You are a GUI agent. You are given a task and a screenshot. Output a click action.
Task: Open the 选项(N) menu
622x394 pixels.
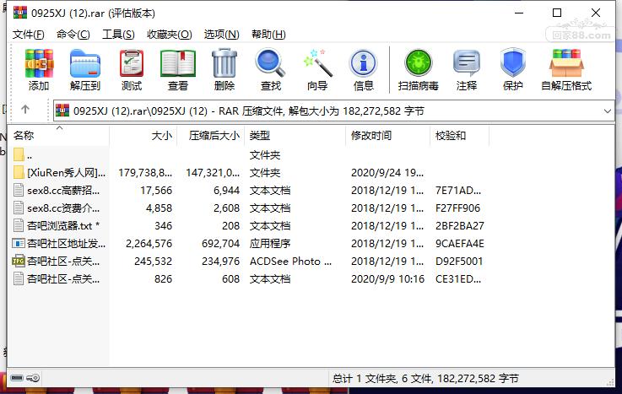click(221, 35)
